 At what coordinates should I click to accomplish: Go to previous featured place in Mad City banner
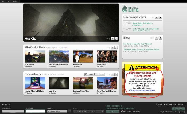tap(112, 39)
